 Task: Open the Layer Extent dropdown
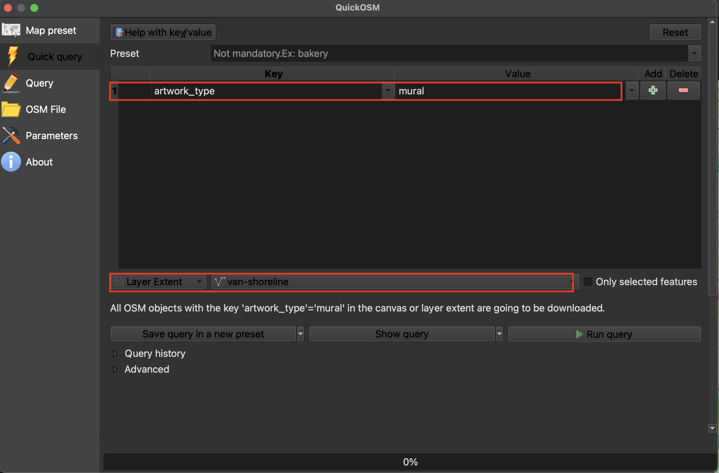(158, 282)
